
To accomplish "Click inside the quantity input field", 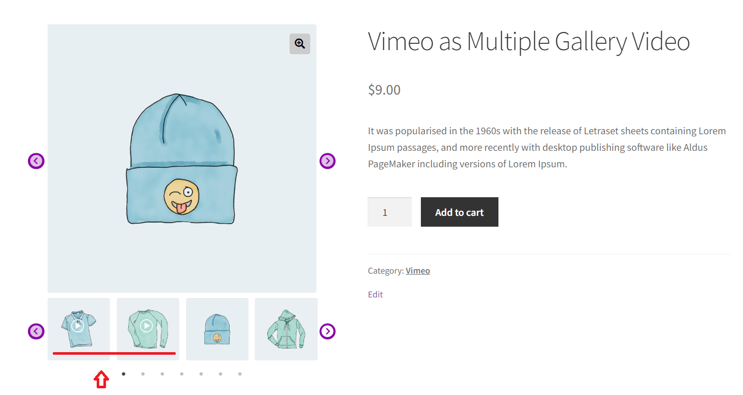I will 389,212.
